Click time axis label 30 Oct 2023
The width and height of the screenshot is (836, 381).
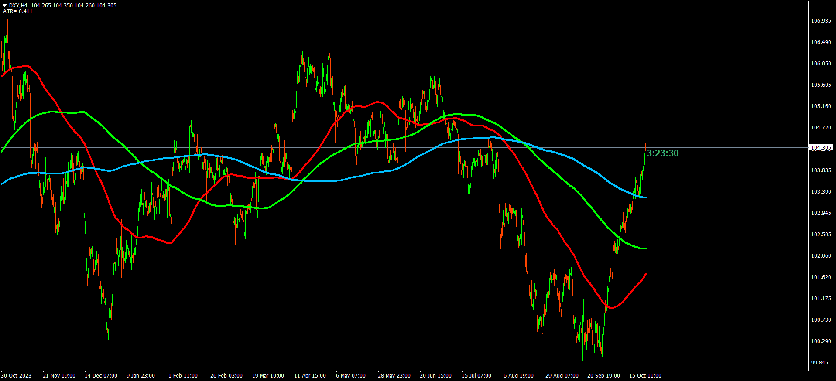(16, 376)
